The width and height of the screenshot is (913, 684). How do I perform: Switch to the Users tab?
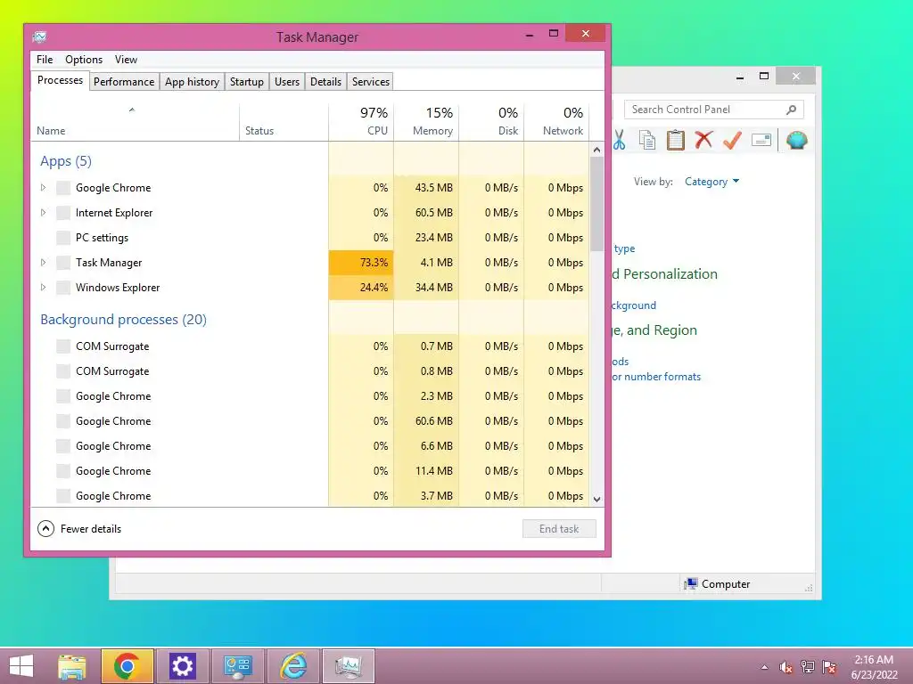[287, 81]
